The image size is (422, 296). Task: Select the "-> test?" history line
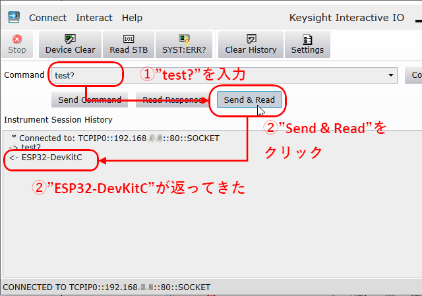click(25, 147)
